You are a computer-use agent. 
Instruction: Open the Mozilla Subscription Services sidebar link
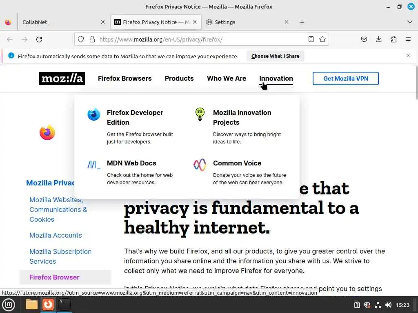coord(60,256)
